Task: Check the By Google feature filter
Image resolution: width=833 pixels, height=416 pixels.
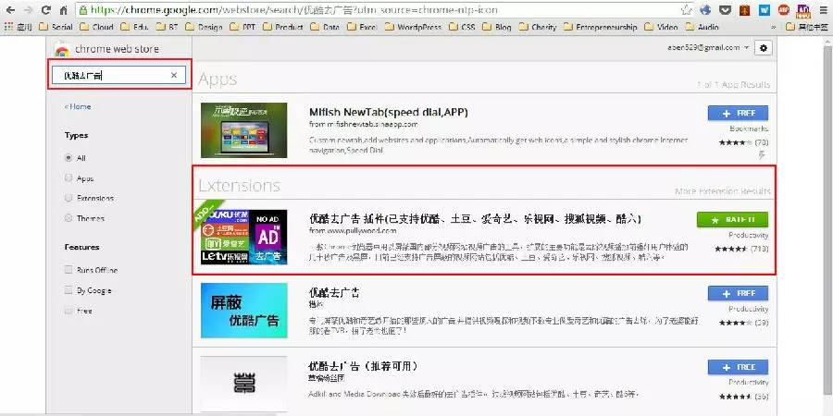Action: click(x=68, y=290)
